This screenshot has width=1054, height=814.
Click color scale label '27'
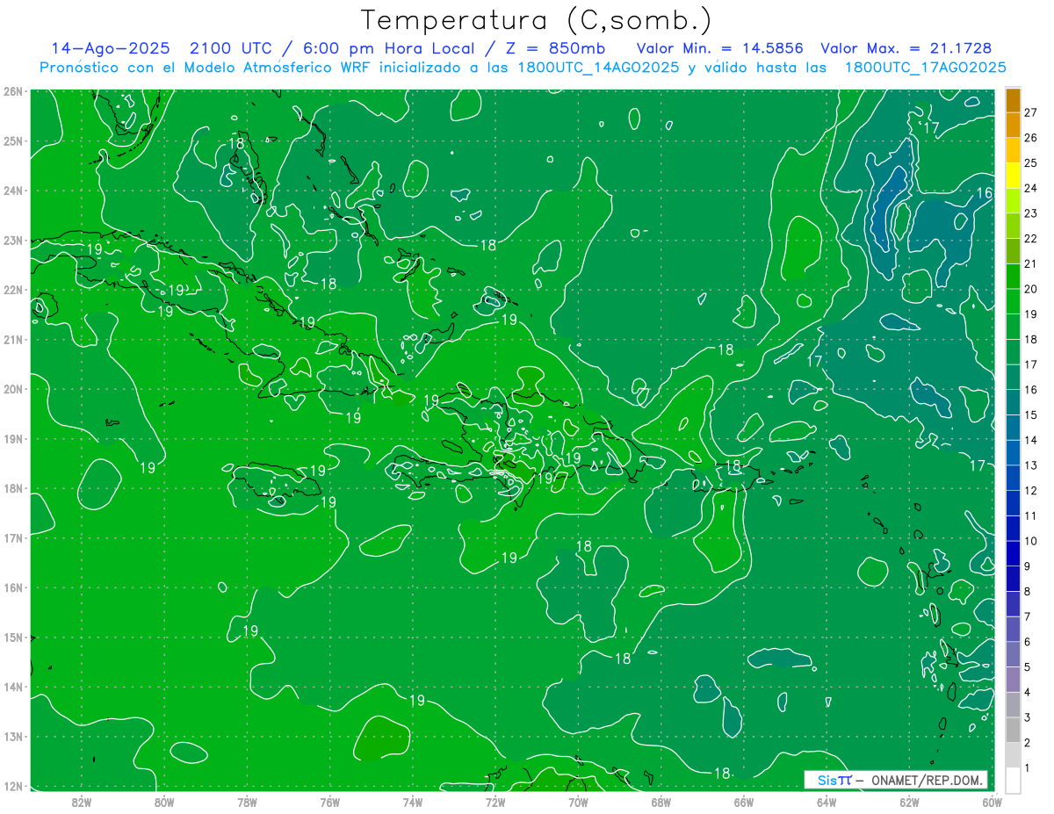1031,112
